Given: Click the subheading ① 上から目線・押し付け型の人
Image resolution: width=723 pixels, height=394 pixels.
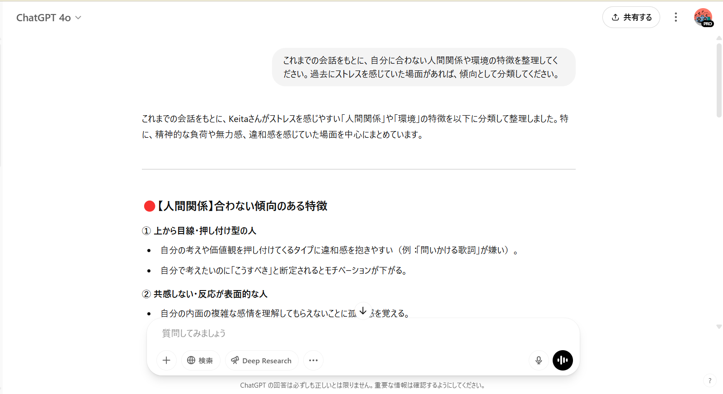Looking at the screenshot, I should click(x=199, y=231).
